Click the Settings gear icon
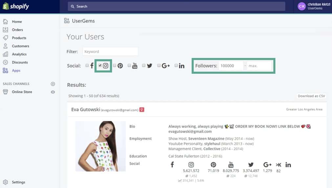 6,182
